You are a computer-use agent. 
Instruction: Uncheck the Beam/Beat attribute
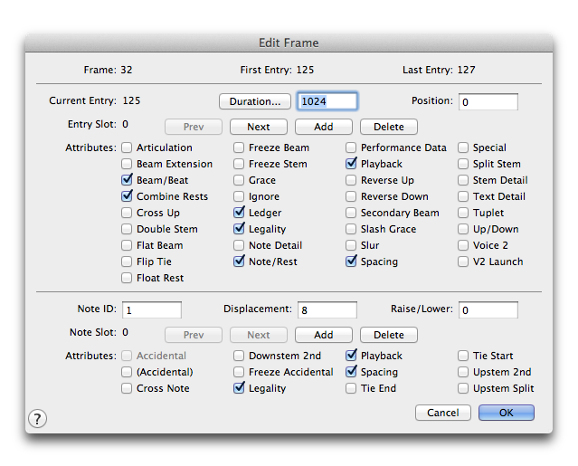(x=127, y=180)
